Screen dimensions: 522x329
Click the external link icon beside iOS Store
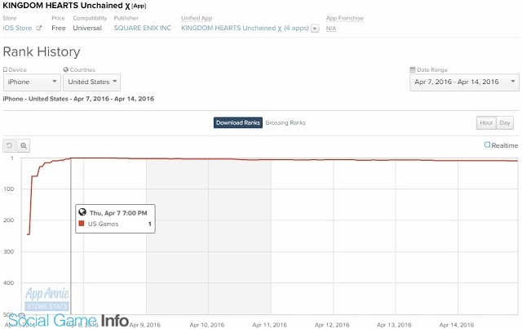click(x=38, y=28)
